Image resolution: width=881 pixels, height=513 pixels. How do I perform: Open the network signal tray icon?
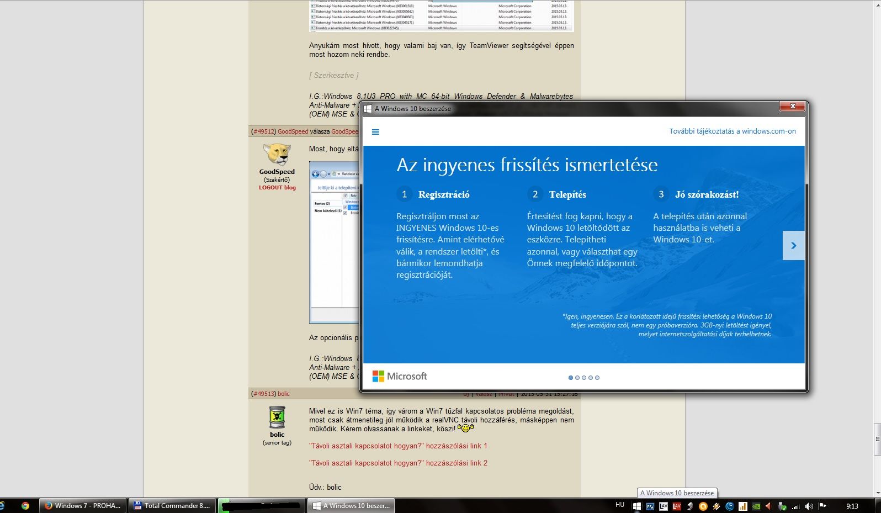tap(795, 506)
